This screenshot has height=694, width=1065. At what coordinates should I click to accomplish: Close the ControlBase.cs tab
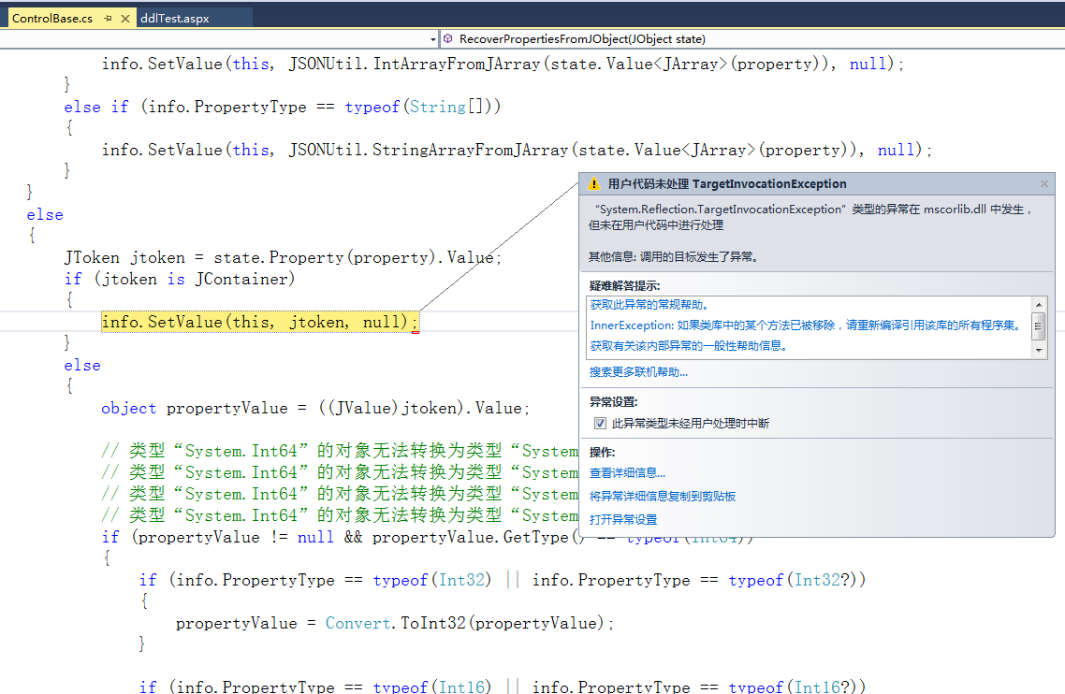point(125,19)
